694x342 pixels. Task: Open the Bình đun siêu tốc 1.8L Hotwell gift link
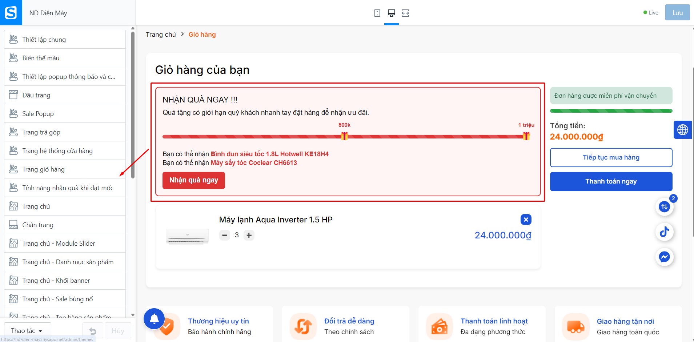point(270,154)
